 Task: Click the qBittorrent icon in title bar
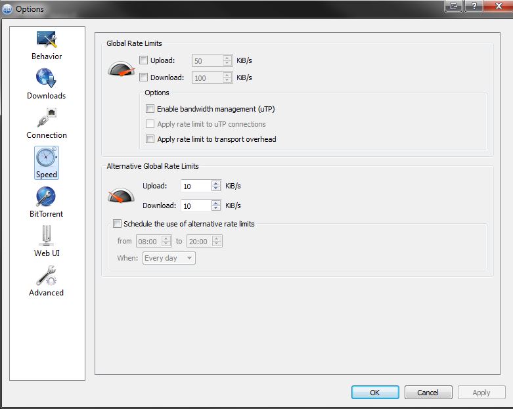[7, 9]
